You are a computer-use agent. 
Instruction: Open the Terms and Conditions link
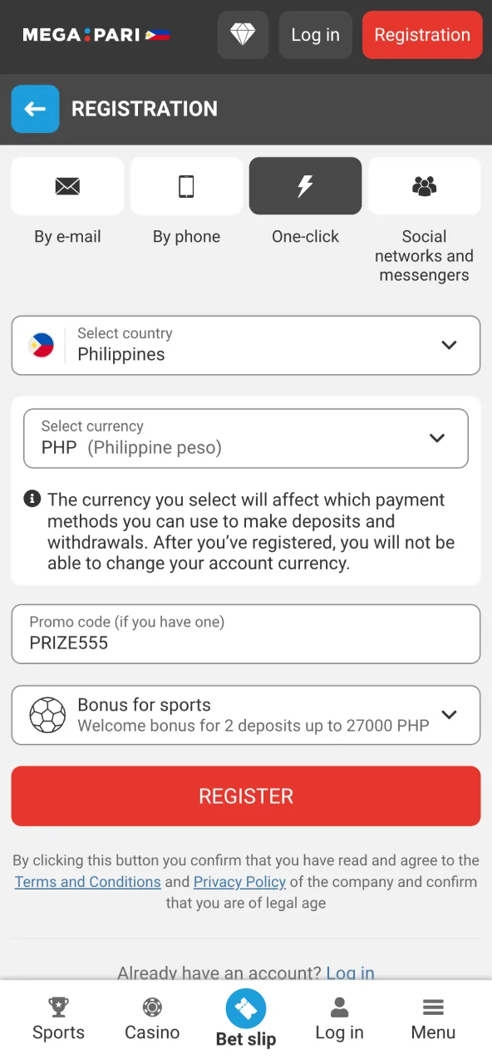pos(87,881)
